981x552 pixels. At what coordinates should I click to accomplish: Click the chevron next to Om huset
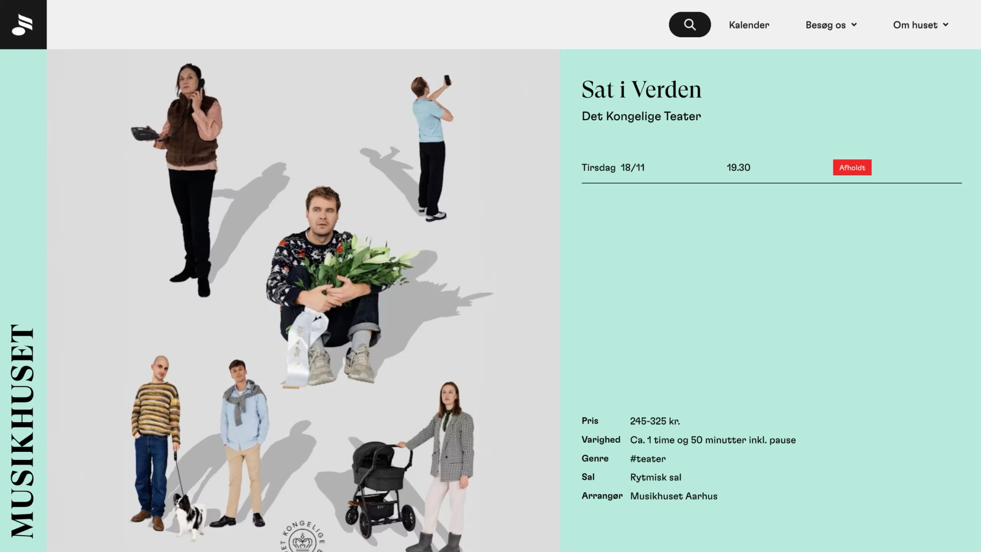click(946, 25)
